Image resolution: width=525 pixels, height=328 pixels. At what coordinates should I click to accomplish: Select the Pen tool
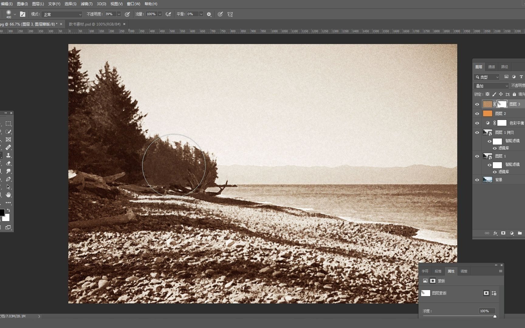click(8, 179)
